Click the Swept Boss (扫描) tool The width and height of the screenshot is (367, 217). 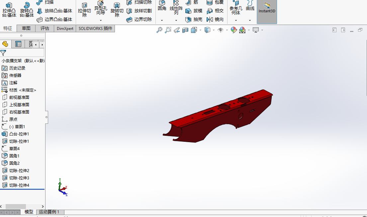coord(45,2)
